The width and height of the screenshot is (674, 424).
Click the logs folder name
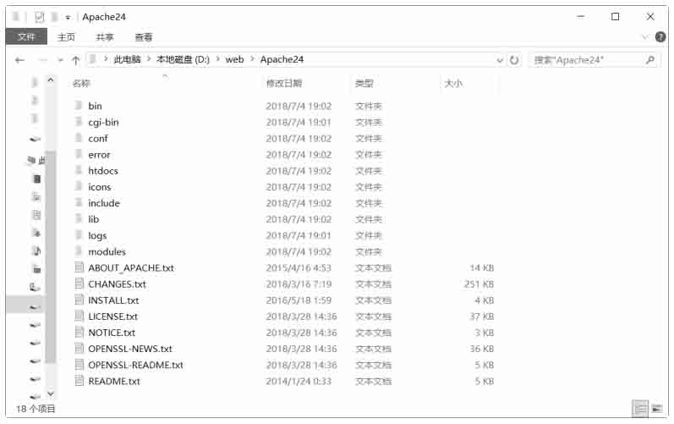(x=97, y=235)
